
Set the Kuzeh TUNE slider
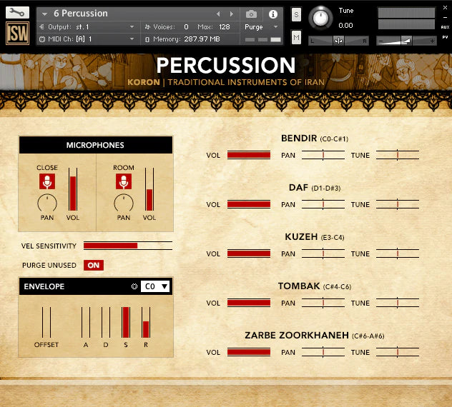[x=398, y=253]
